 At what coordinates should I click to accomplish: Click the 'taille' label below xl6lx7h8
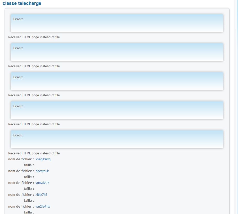coord(29,201)
